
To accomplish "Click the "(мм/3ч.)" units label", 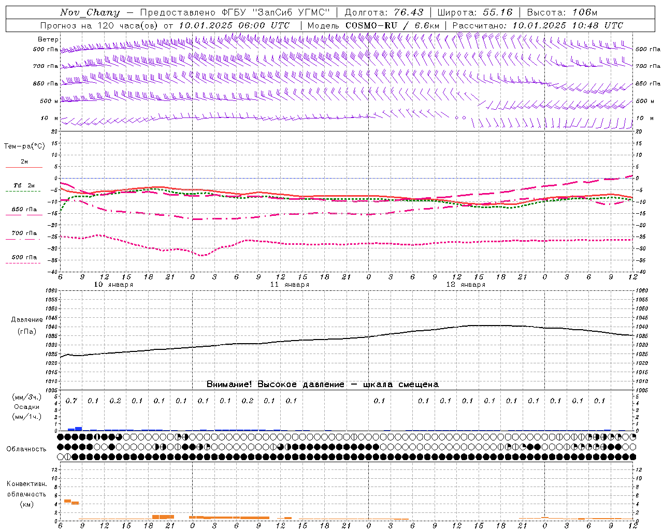I will point(26,397).
